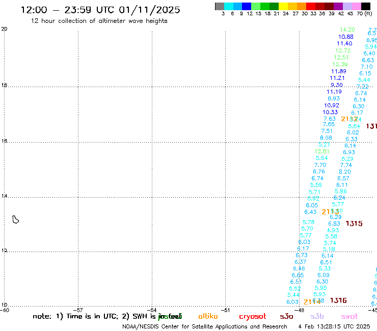Click the wave height value 5.33
377x331 pixels.
coord(325,268)
